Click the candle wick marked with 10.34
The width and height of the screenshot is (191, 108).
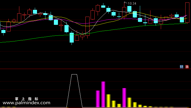(124, 5)
